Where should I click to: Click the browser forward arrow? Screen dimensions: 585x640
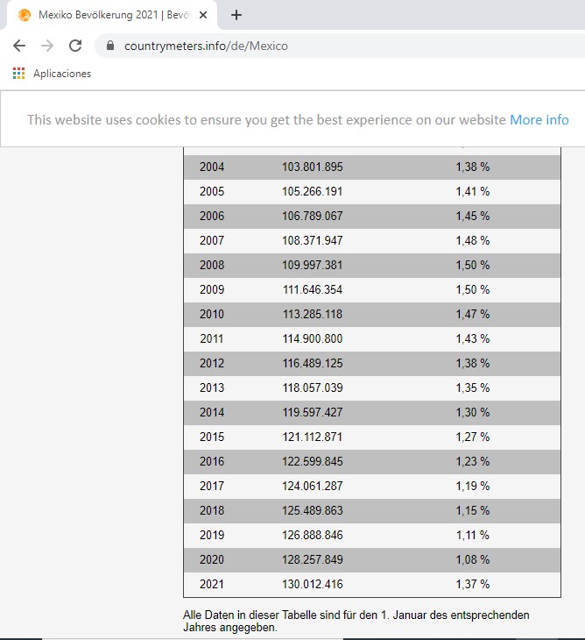point(47,46)
